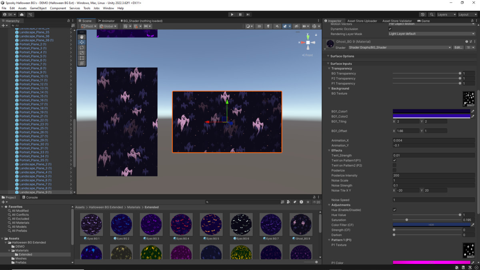
Task: Click the Step forward button
Action: tap(248, 14)
